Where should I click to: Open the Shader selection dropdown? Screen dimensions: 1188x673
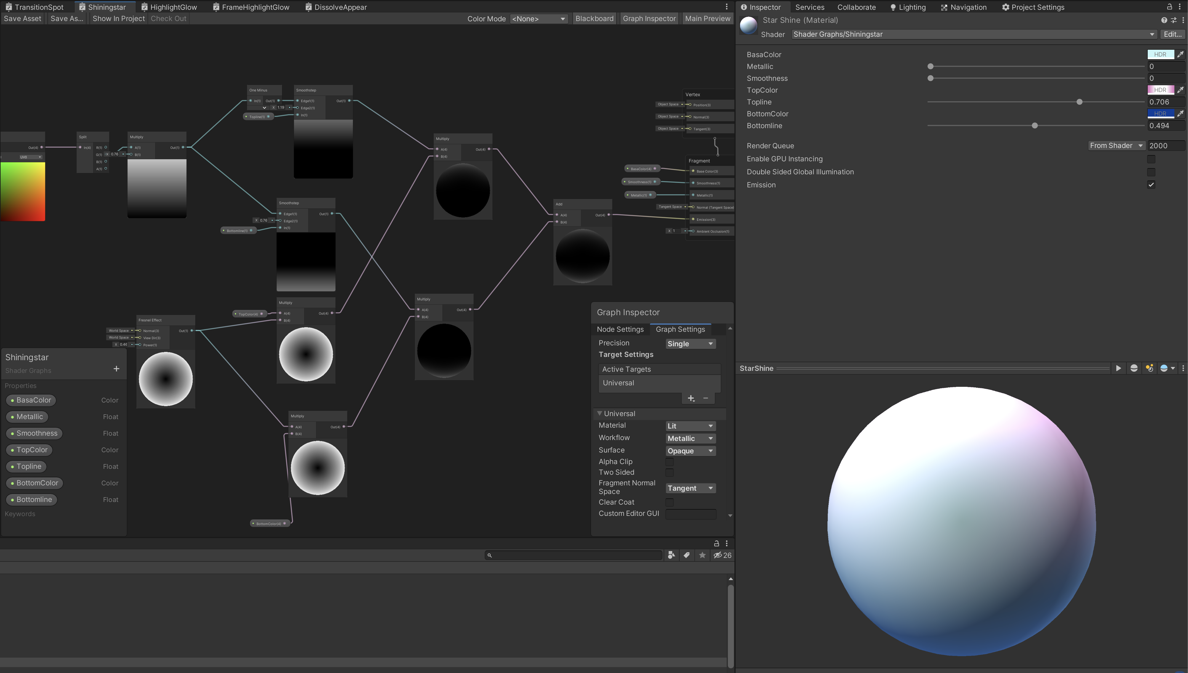[x=974, y=34]
